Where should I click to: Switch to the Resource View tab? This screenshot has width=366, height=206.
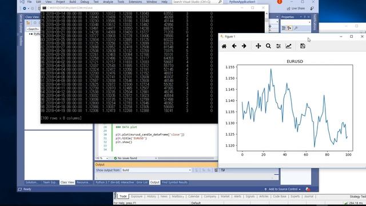click(x=83, y=183)
